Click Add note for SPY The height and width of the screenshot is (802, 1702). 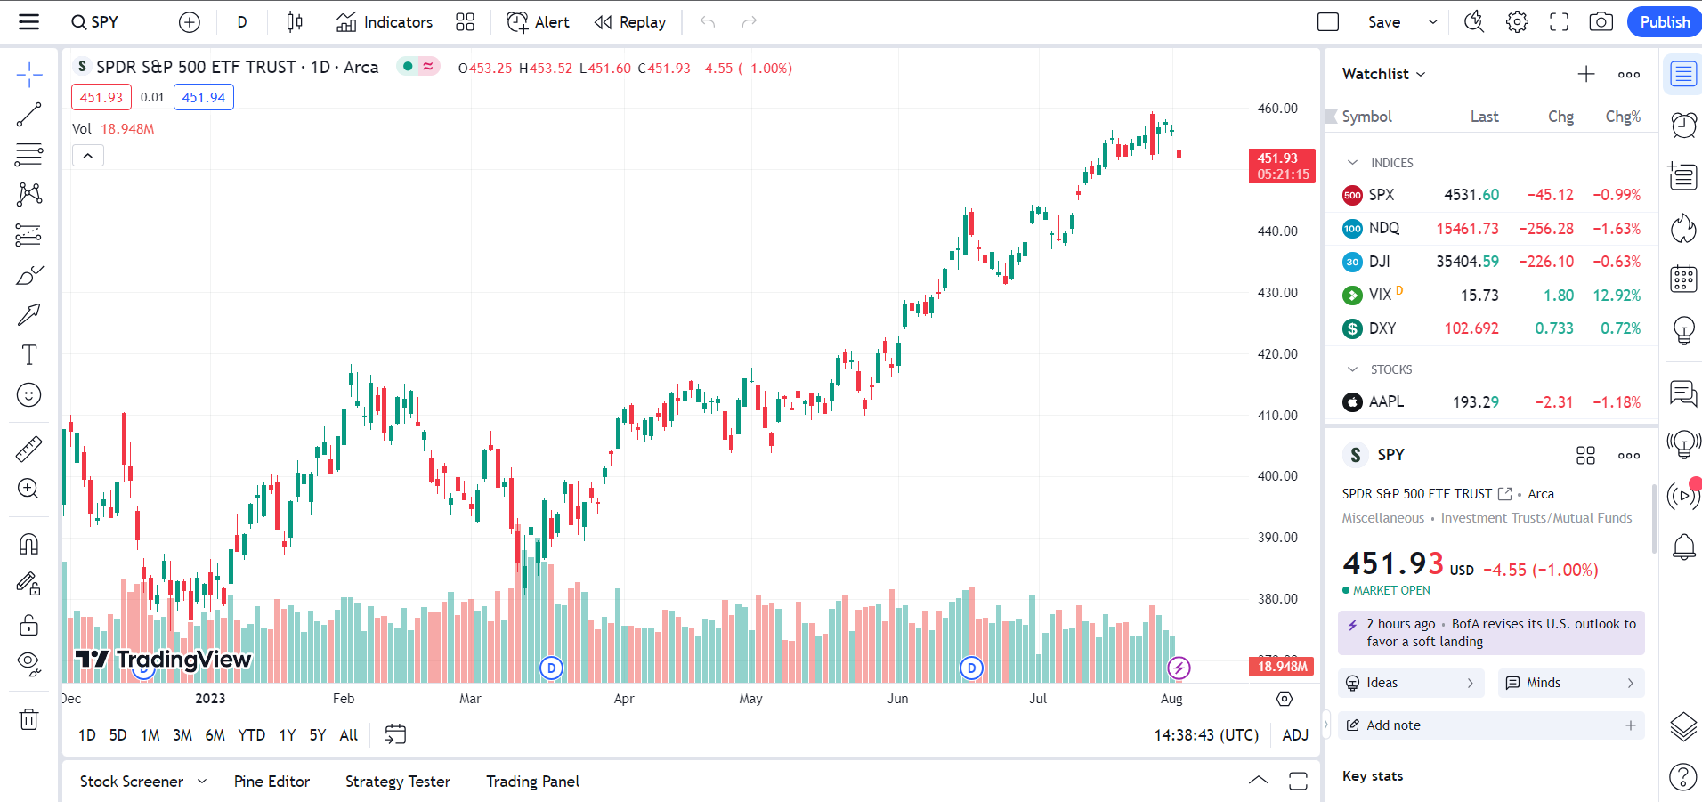(x=1491, y=725)
